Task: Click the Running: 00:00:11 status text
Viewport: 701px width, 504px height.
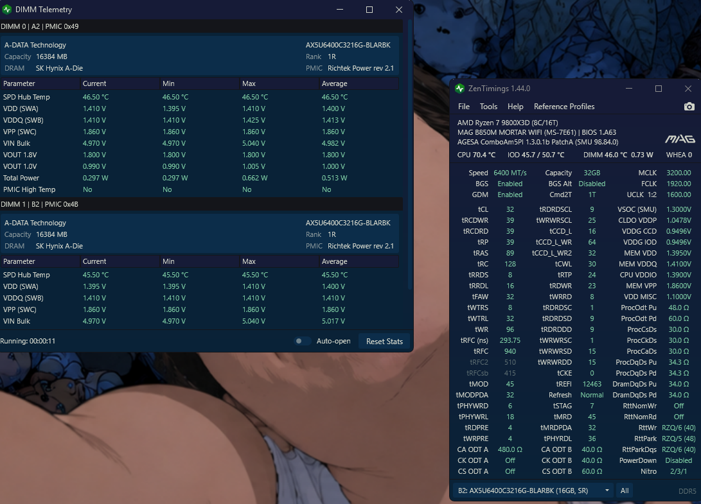Action: [x=28, y=341]
